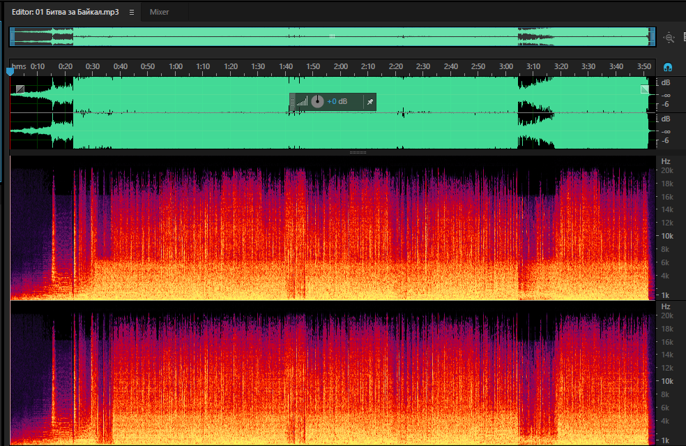Click the fade-out handle on the waveform
Screen dimensions: 686x446
645,89
